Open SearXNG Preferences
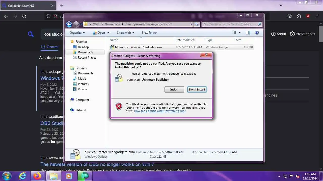 click(303, 34)
